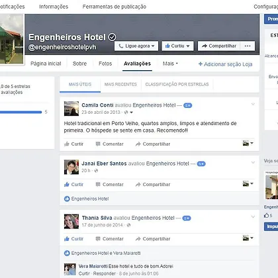Viewport: 278px width, 278px height.
Task: Select the MAIS ÚTEIS review filter
Action: [x=80, y=84]
